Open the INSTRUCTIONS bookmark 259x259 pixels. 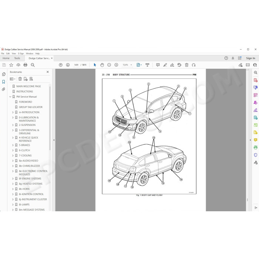(x=24, y=91)
